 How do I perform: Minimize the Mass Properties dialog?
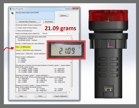coord(67,8)
